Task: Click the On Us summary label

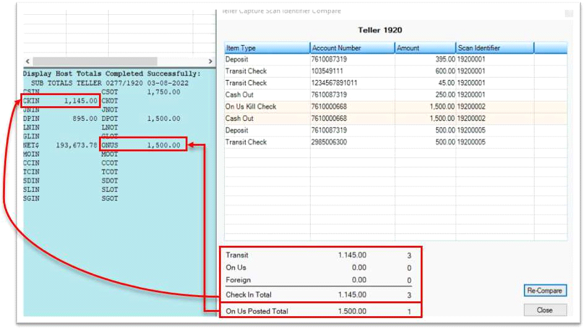Action: click(x=236, y=267)
